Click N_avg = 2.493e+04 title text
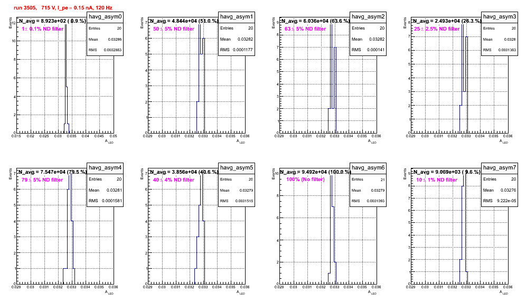The width and height of the screenshot is (526, 302). point(447,21)
